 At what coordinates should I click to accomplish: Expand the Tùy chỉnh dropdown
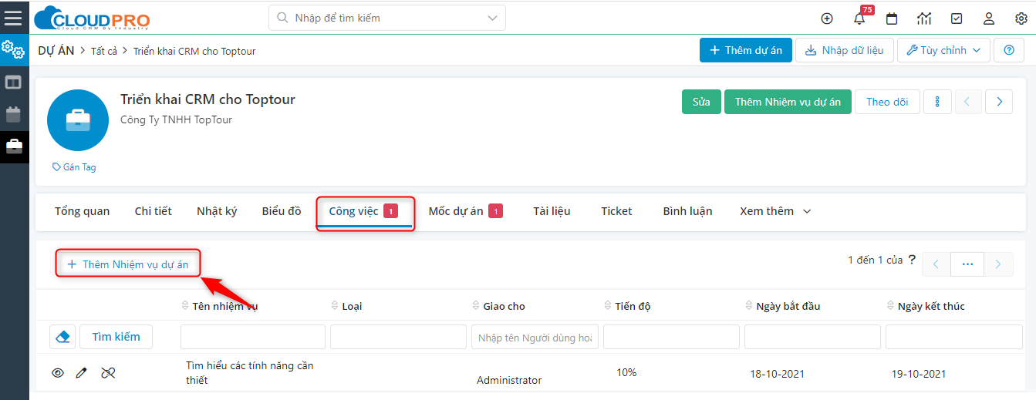pyautogui.click(x=943, y=50)
